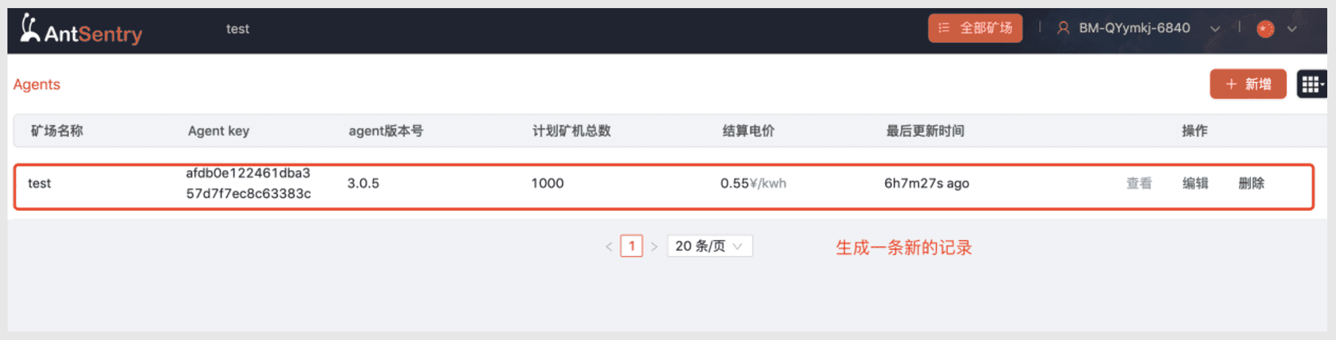Click the 新增 add button
Viewport: 1336px width, 340px height.
pos(1248,84)
